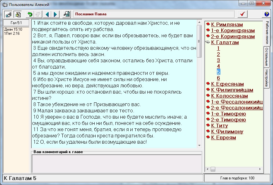Select chapter 1 under К Галатам
This screenshot has height=185, width=273.
point(218,49)
